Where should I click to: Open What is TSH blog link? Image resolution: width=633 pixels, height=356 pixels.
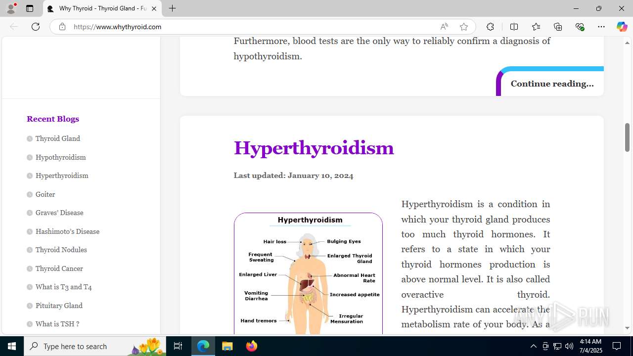click(x=57, y=324)
